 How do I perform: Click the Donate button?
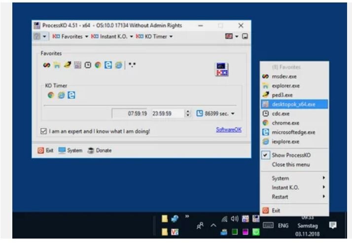pyautogui.click(x=100, y=151)
